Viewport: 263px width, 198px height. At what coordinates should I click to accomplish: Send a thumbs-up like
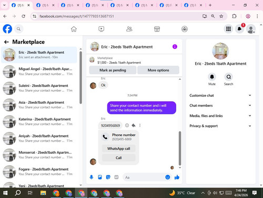click(177, 177)
